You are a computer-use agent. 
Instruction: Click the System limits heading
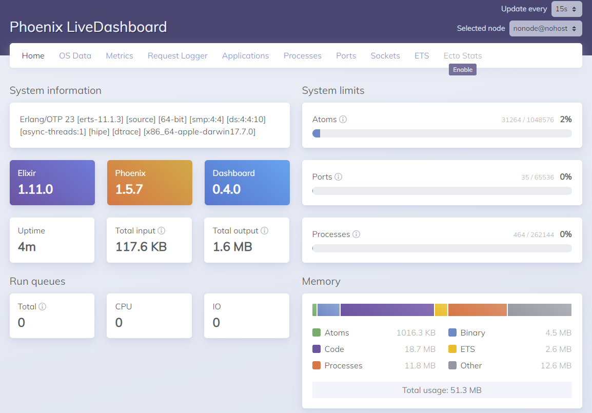click(x=333, y=90)
